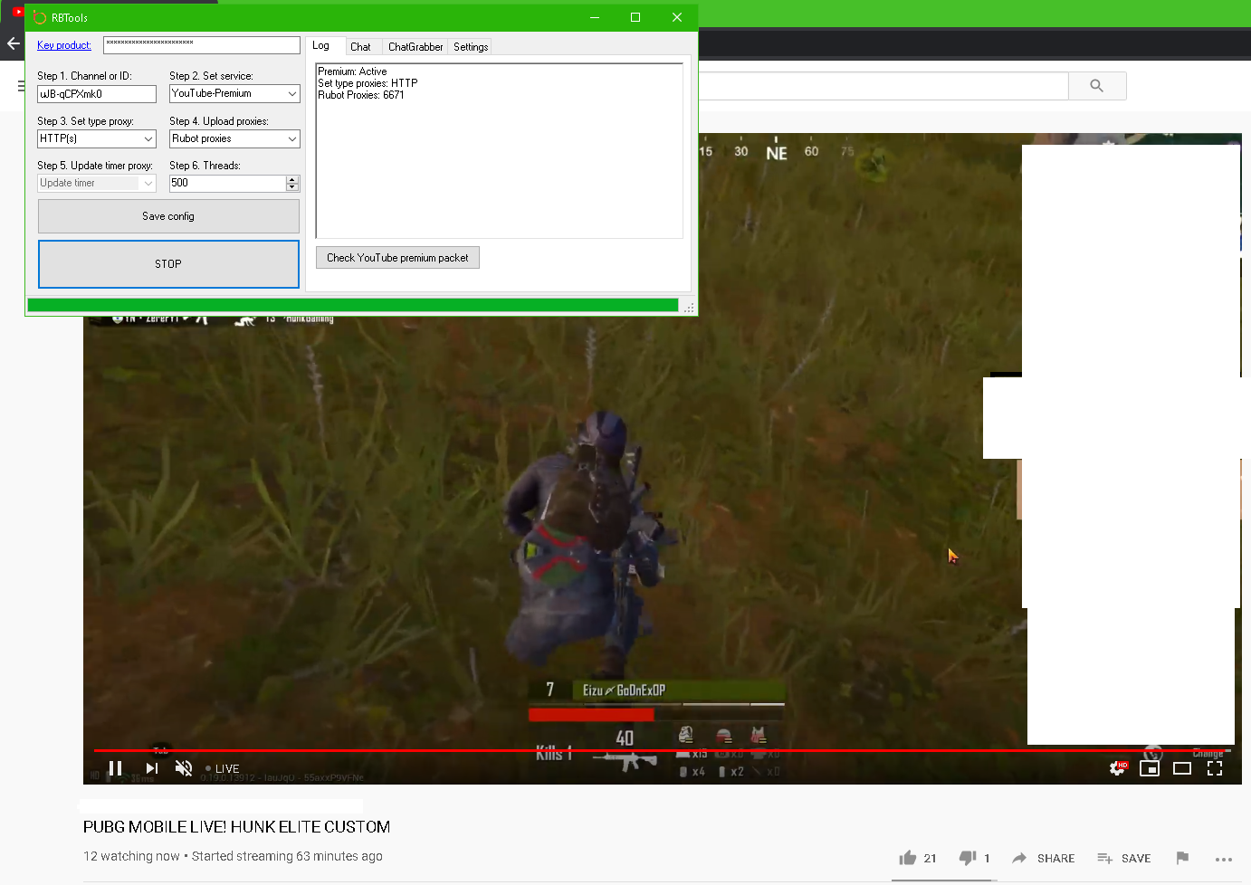Enter fullscreen on the video
This screenshot has width=1251, height=885.
[x=1215, y=768]
